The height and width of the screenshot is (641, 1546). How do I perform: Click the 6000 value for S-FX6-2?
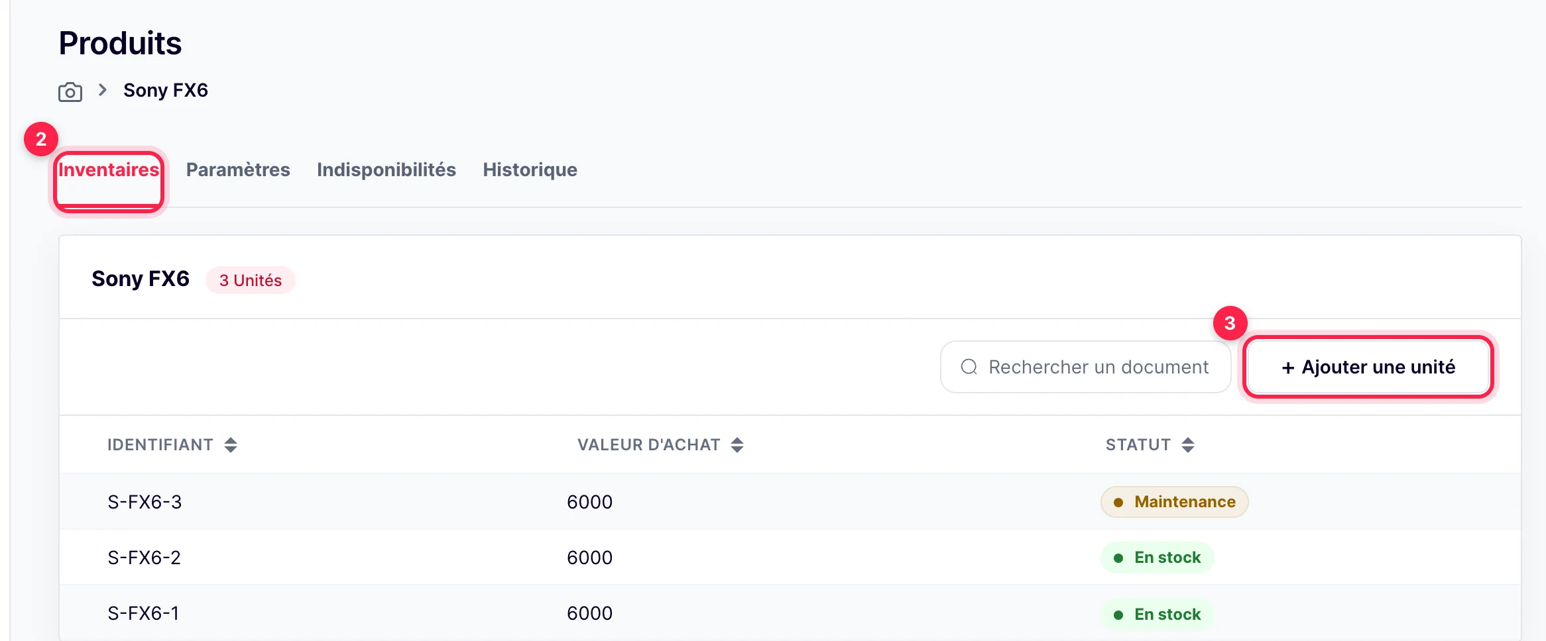pos(589,558)
